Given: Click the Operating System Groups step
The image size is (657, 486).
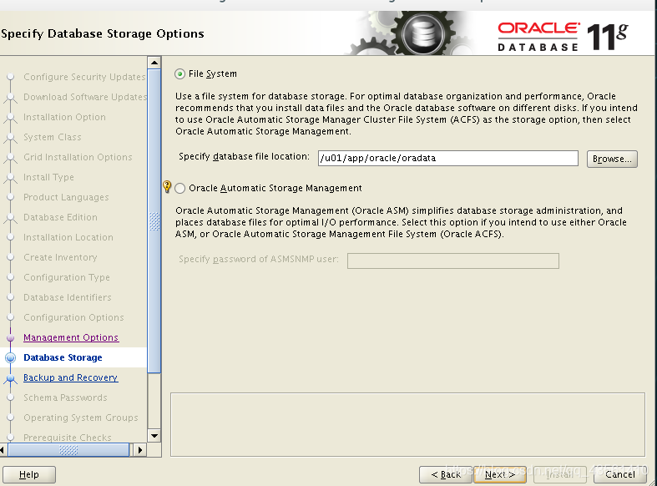Looking at the screenshot, I should point(81,418).
